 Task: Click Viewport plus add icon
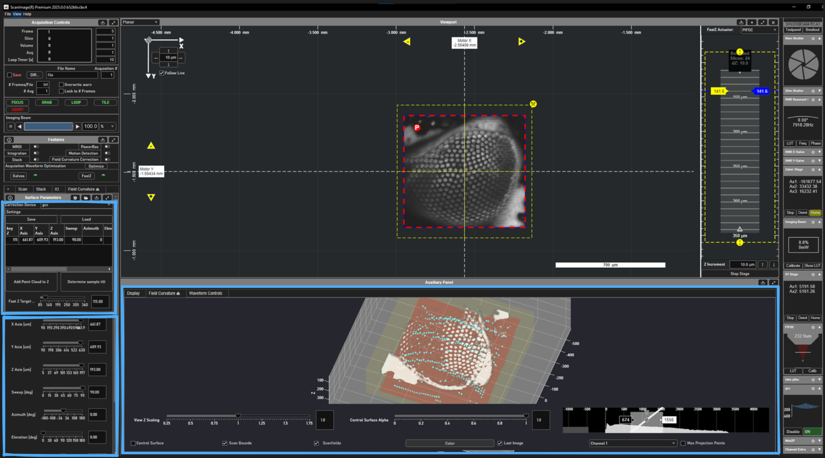click(x=751, y=22)
